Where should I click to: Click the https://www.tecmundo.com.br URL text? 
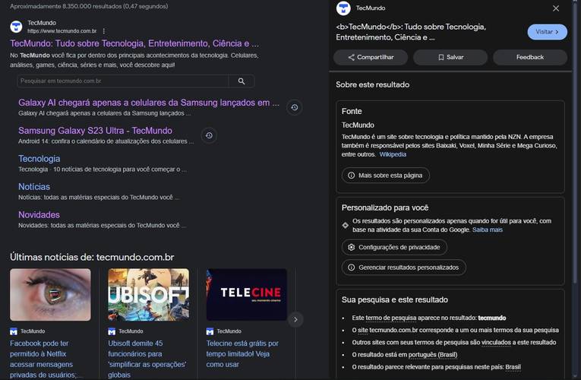coord(62,31)
